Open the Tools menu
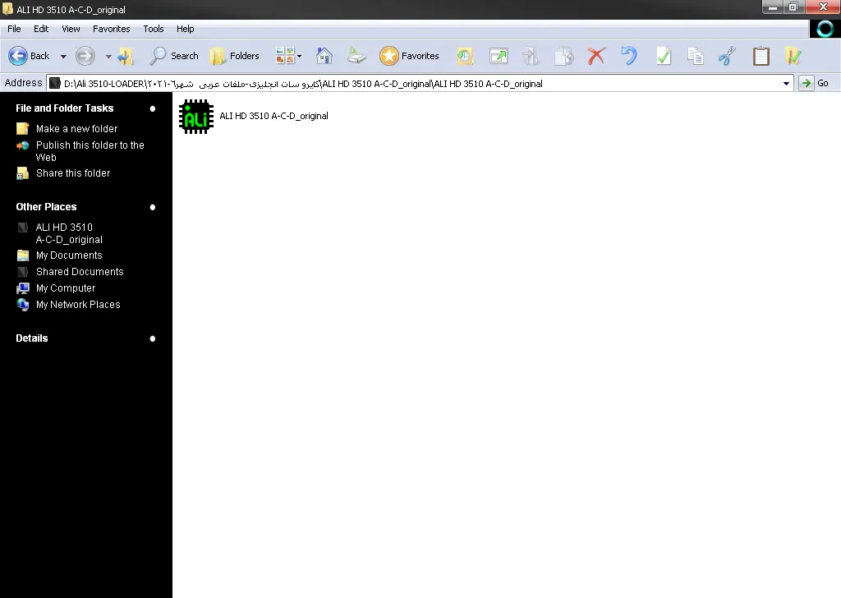The height and width of the screenshot is (598, 841). tap(154, 29)
